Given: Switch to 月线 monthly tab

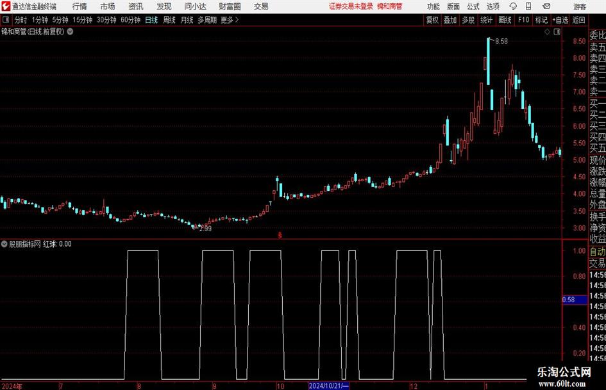Looking at the screenshot, I should [x=187, y=20].
